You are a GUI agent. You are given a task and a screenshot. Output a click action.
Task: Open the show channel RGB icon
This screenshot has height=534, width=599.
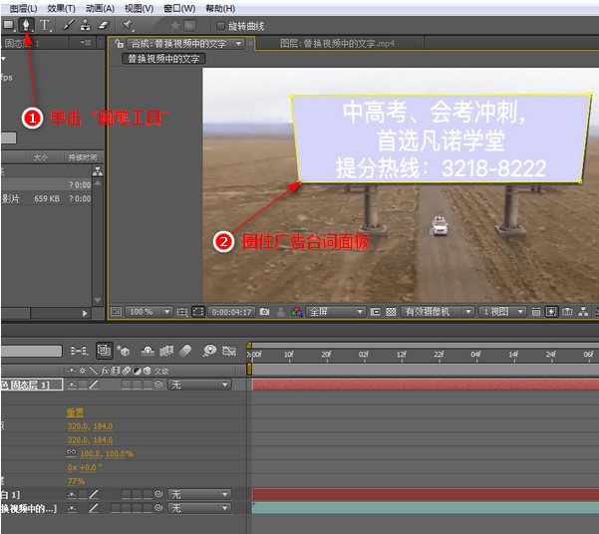pos(297,312)
